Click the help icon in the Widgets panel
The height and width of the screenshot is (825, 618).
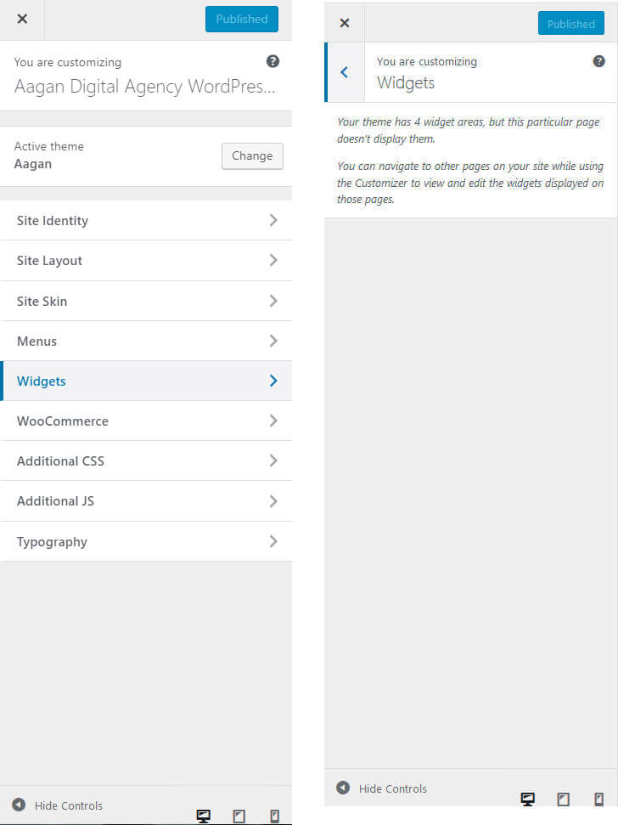pos(598,61)
